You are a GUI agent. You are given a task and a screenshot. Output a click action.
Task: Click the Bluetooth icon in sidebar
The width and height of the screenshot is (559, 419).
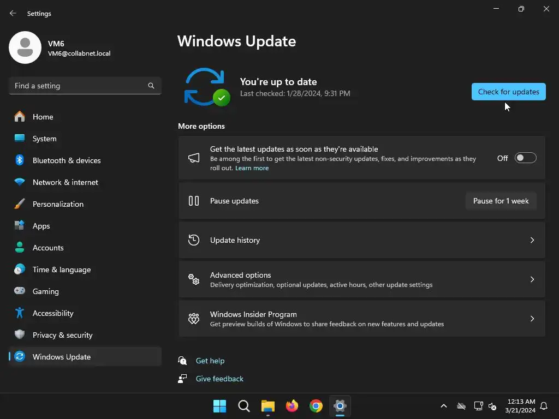tap(20, 160)
